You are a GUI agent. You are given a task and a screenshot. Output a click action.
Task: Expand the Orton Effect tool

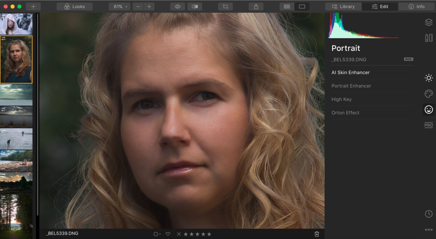pos(372,113)
